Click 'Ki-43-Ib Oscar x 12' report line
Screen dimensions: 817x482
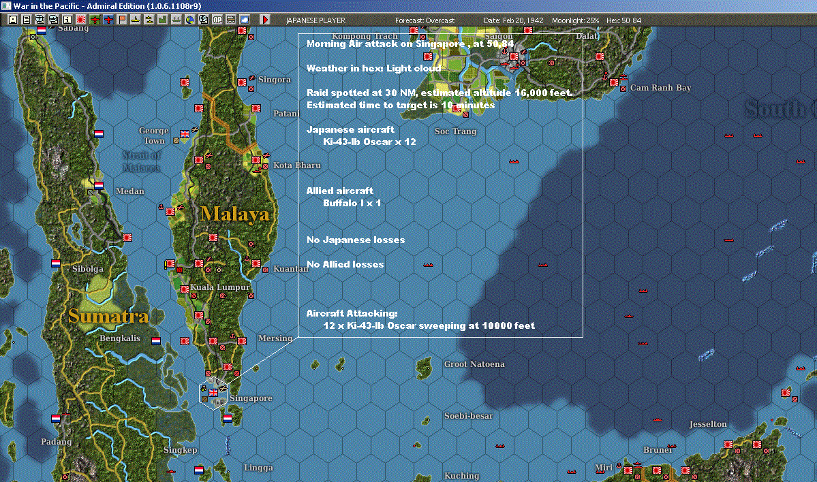[369, 142]
